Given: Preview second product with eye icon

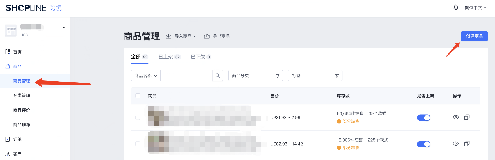Looking at the screenshot, I should pos(456,144).
